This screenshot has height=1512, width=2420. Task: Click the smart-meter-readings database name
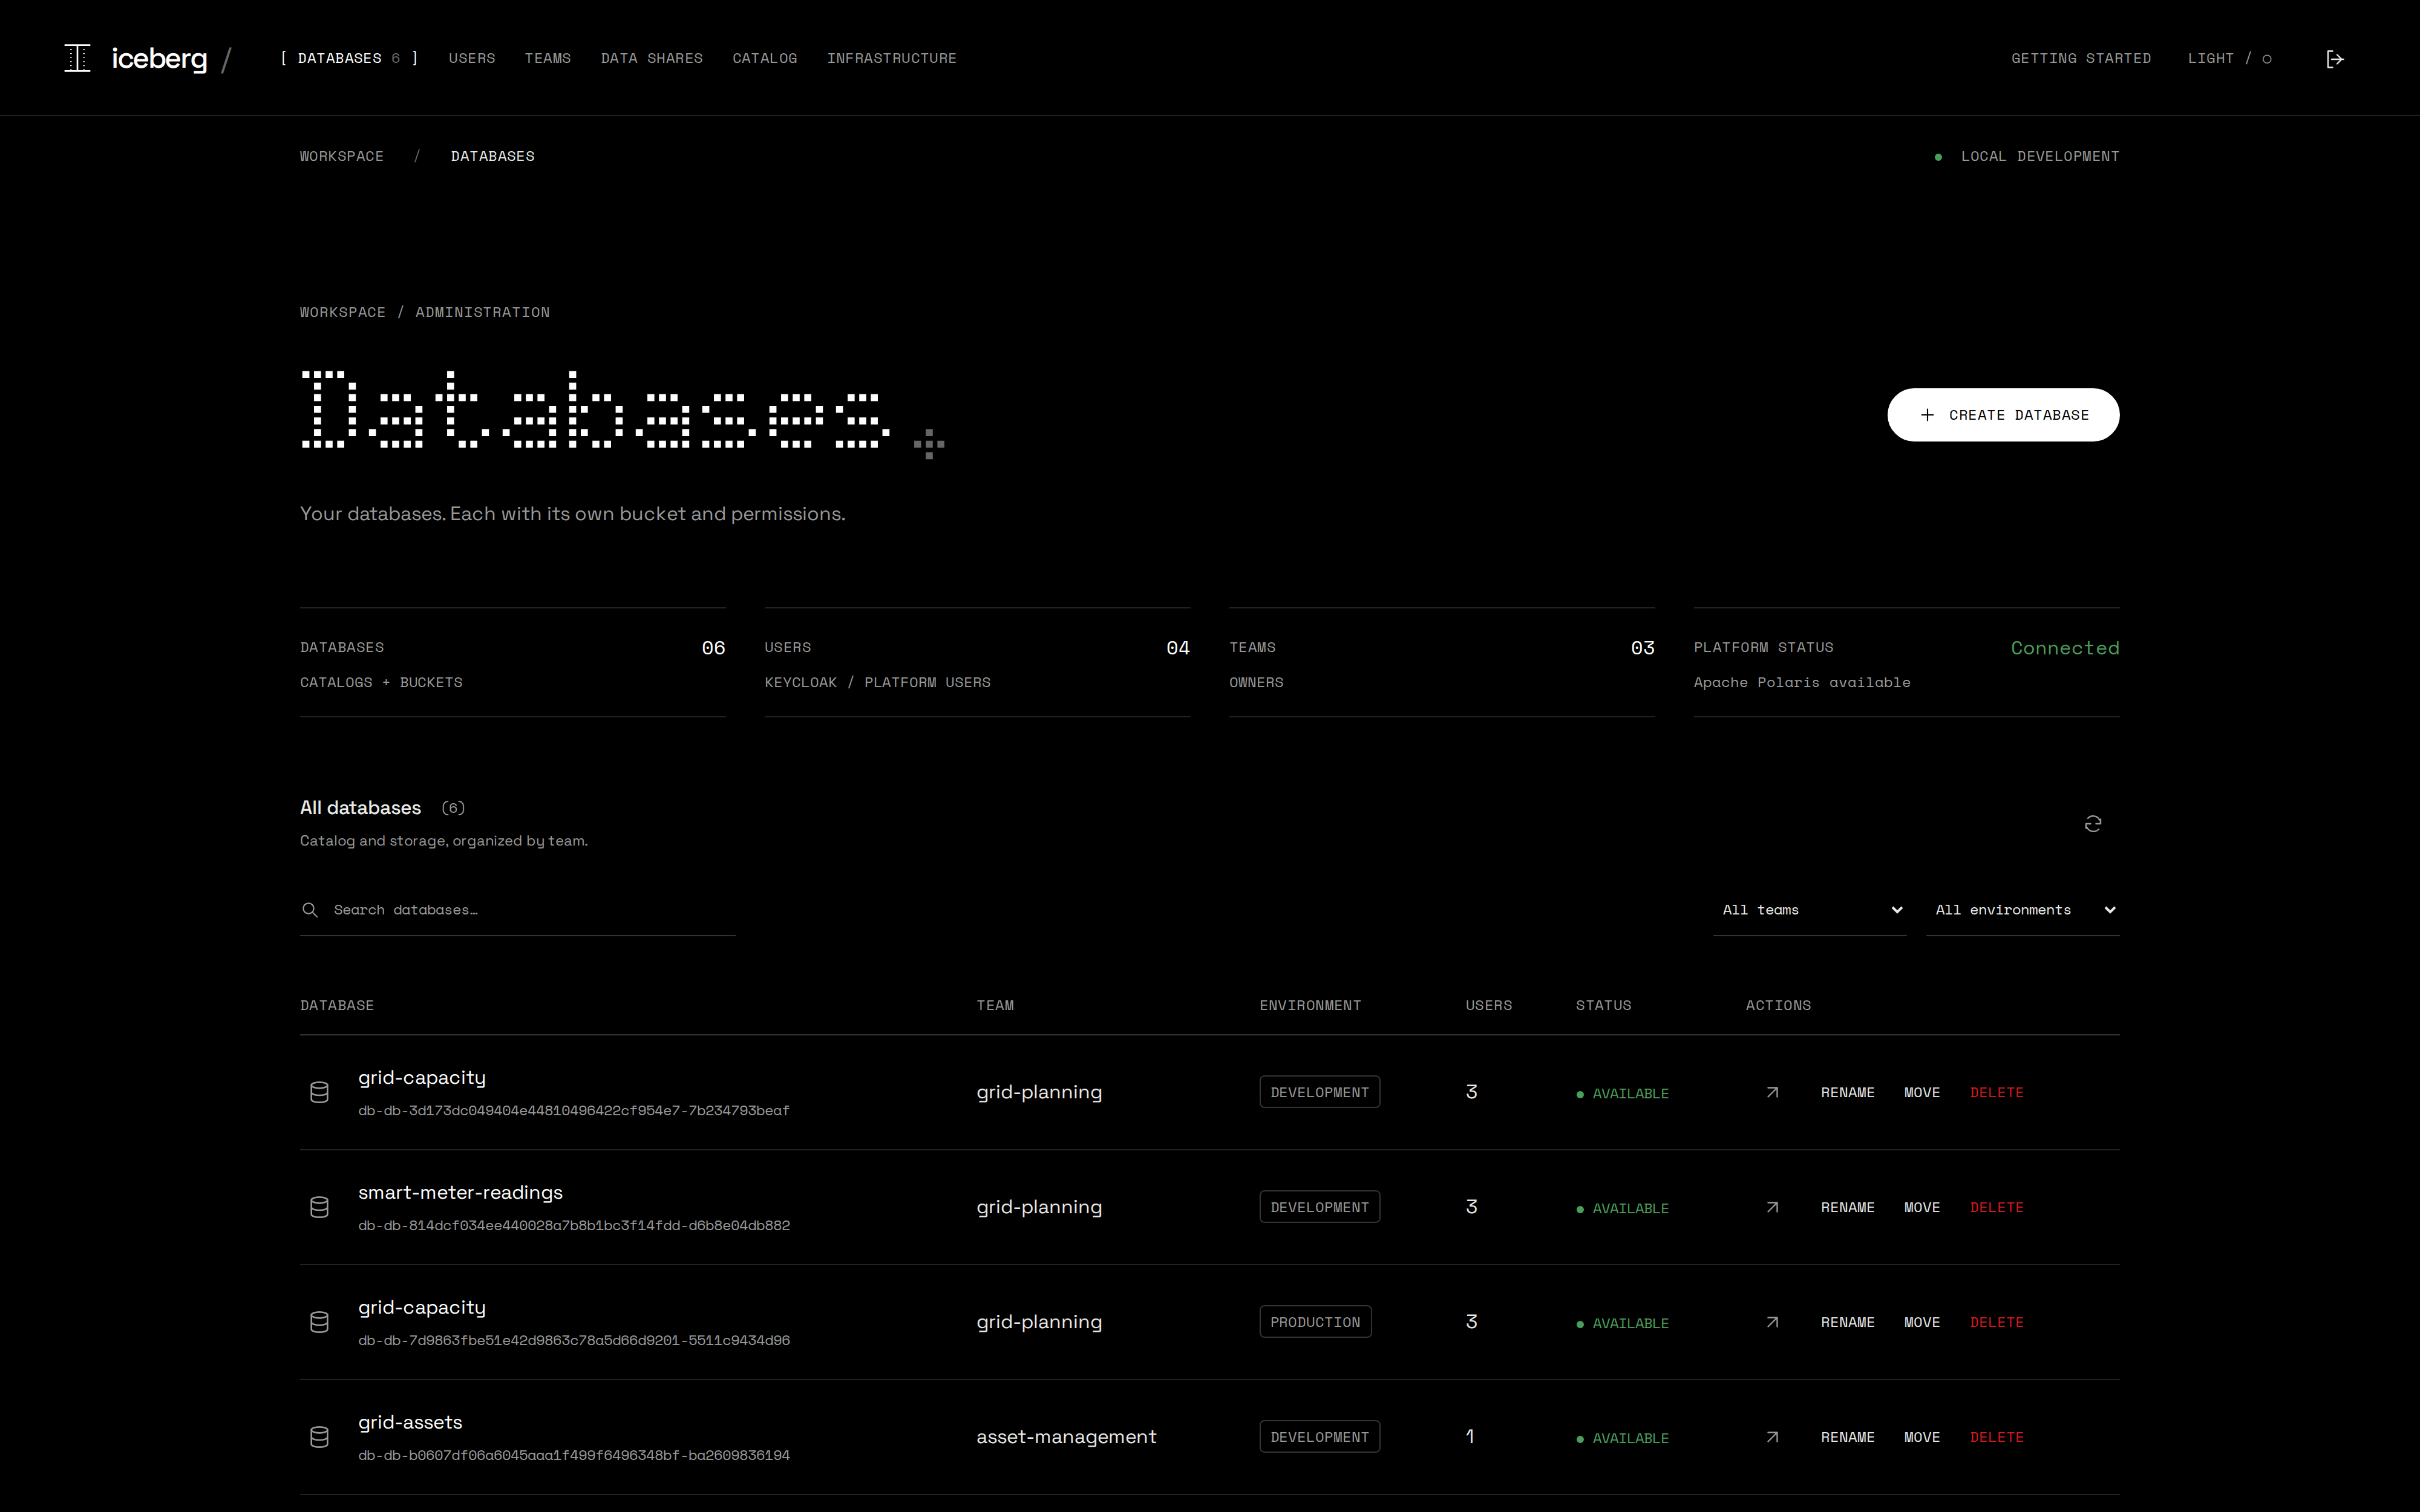click(460, 1192)
